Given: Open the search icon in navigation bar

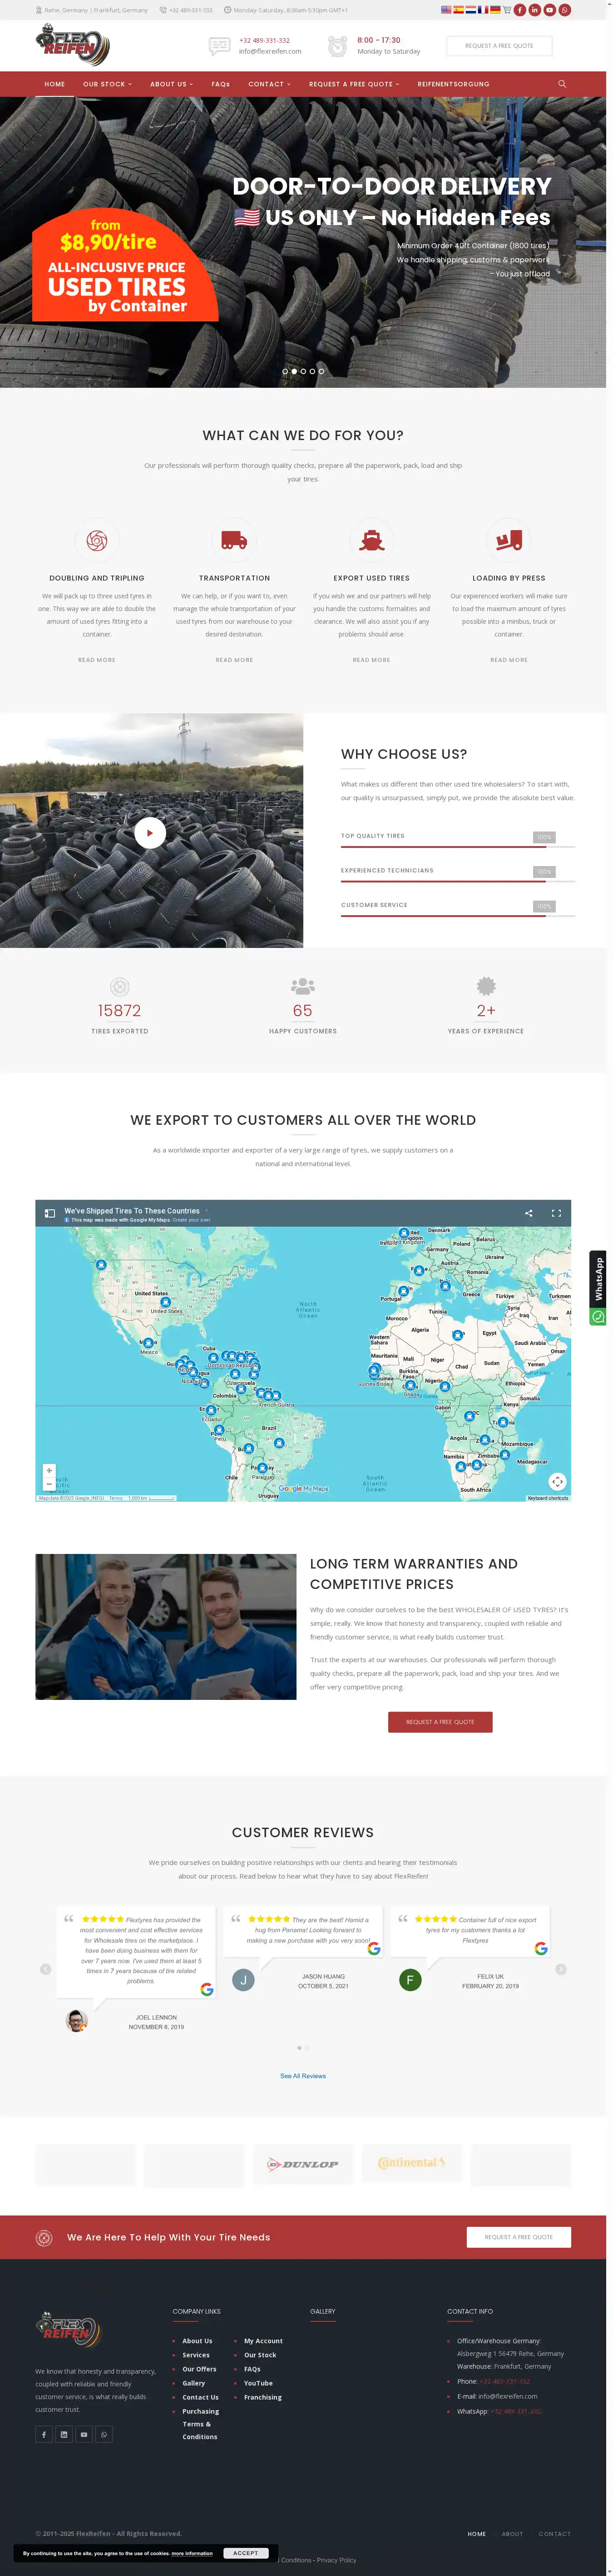Looking at the screenshot, I should point(561,84).
